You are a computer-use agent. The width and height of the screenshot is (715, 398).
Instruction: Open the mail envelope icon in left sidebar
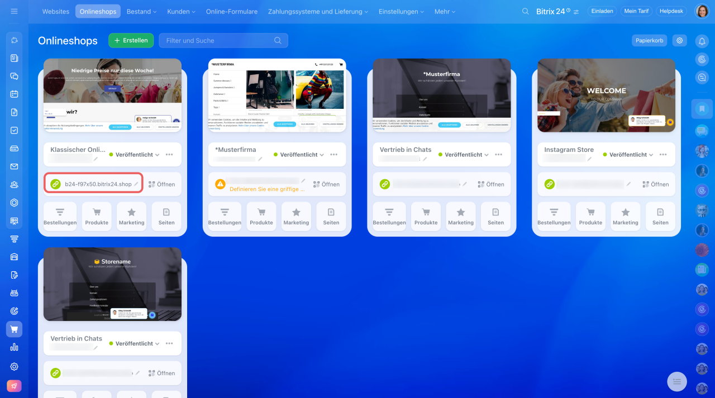coord(14,166)
